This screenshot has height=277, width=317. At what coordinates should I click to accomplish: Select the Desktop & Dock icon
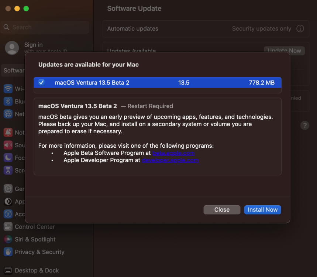[8, 270]
